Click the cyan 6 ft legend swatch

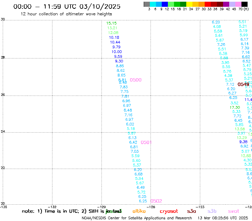tap(153, 4)
